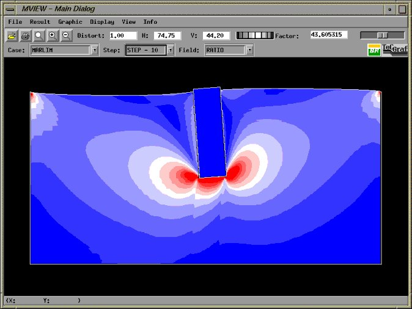Image resolution: width=412 pixels, height=309 pixels.
Task: Click the horizontal slider at top right
Action: pos(382,35)
